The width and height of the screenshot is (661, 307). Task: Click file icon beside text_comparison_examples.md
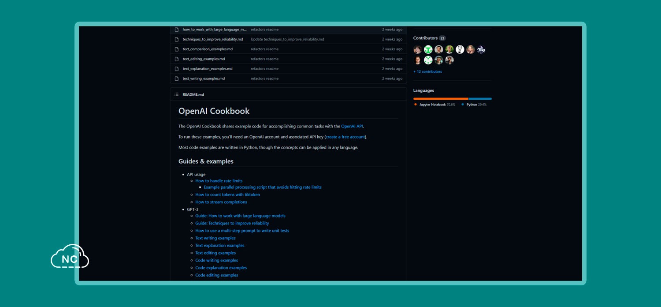tap(177, 49)
